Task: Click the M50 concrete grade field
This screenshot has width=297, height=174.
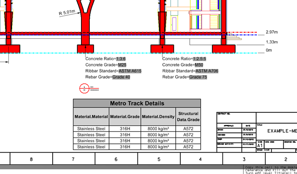Action: [199, 65]
